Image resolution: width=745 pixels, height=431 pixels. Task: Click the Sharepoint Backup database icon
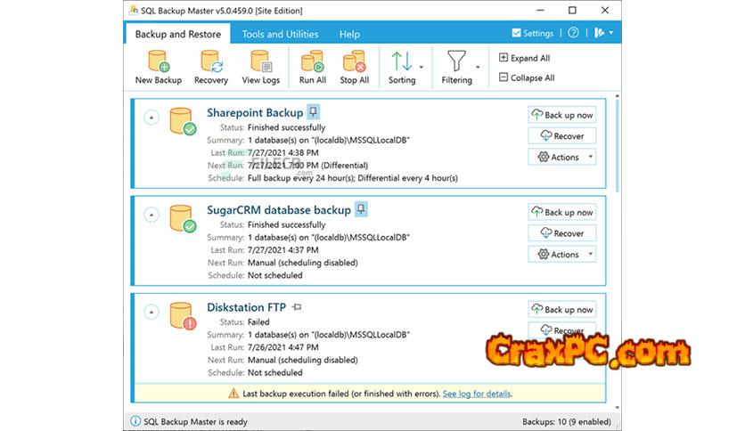point(183,121)
